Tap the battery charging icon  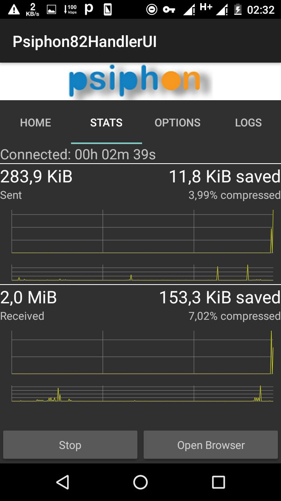pyautogui.click(x=238, y=9)
